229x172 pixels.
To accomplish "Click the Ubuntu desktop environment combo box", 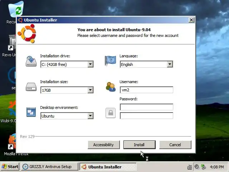I will click(x=67, y=116).
